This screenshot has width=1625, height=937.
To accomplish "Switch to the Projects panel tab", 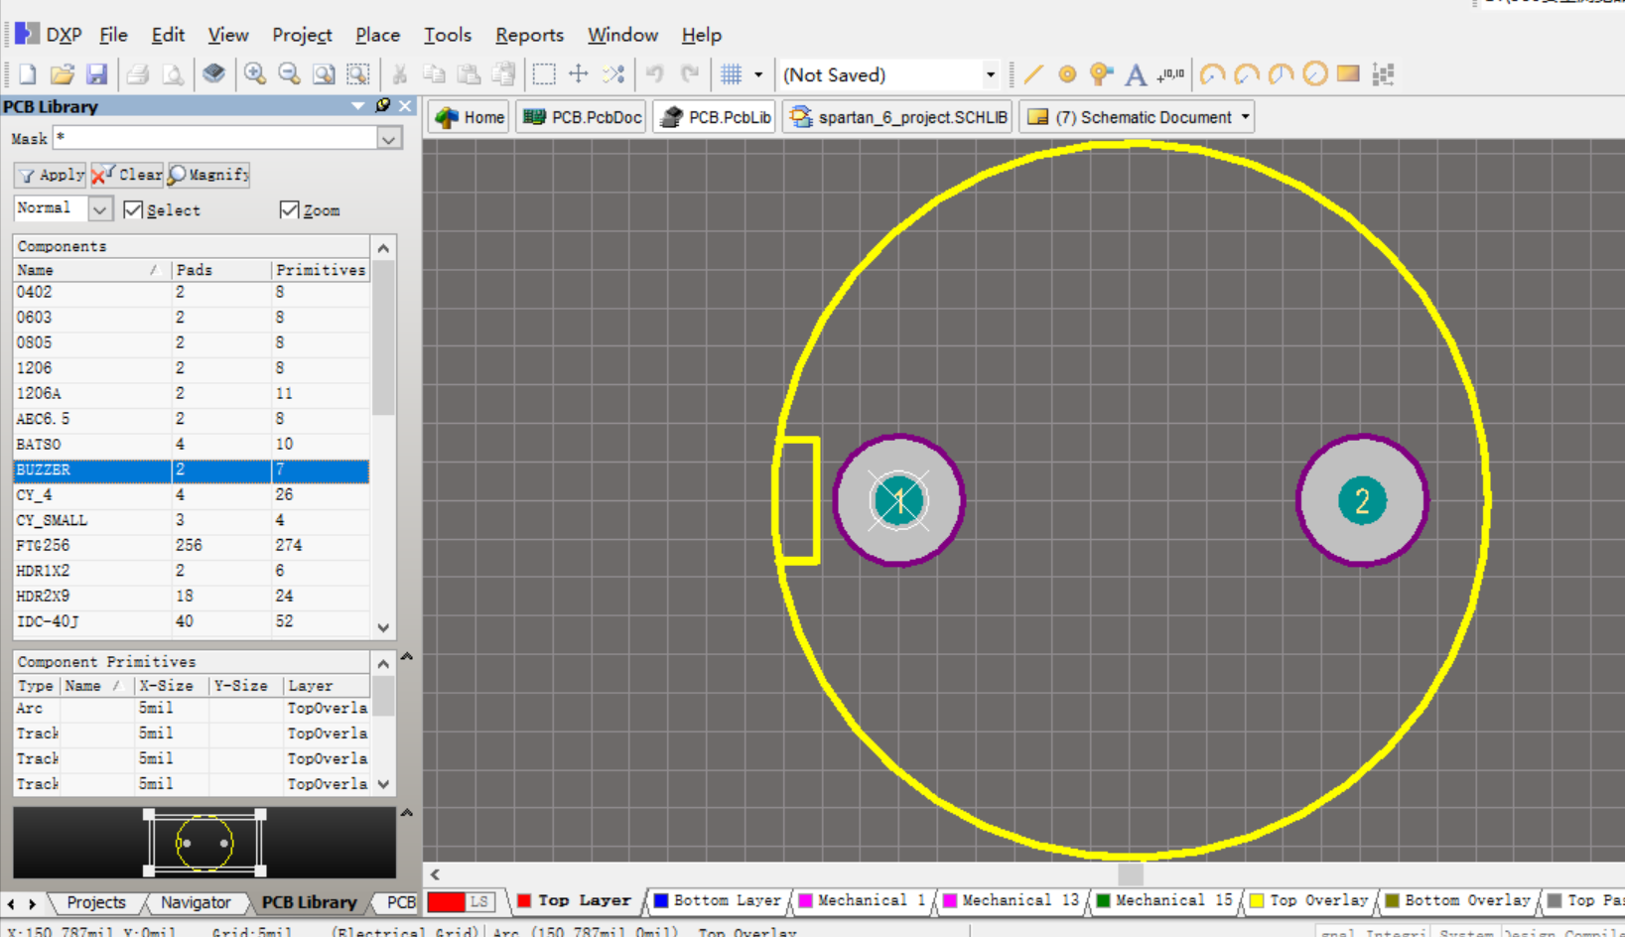I will 96,902.
